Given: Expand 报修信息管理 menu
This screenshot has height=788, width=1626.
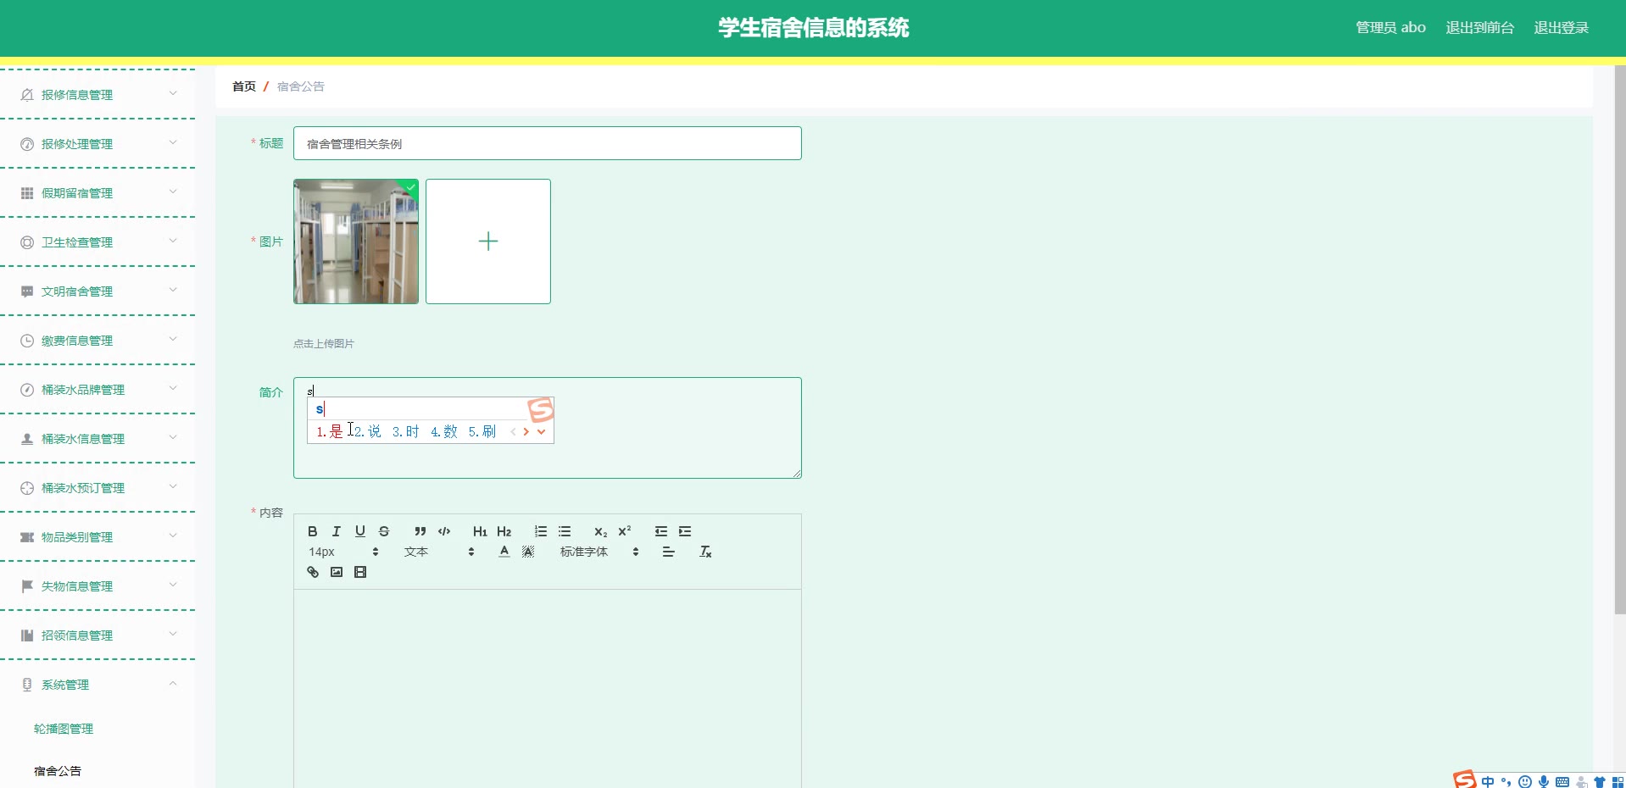Looking at the screenshot, I should (x=97, y=95).
